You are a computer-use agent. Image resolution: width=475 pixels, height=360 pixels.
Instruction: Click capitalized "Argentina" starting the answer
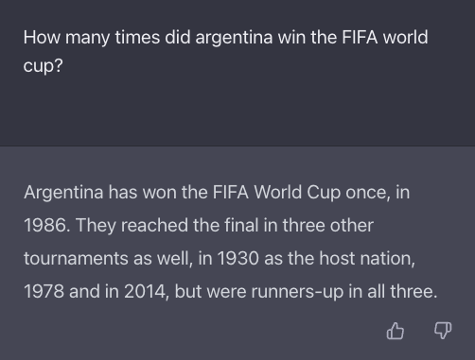tap(63, 193)
